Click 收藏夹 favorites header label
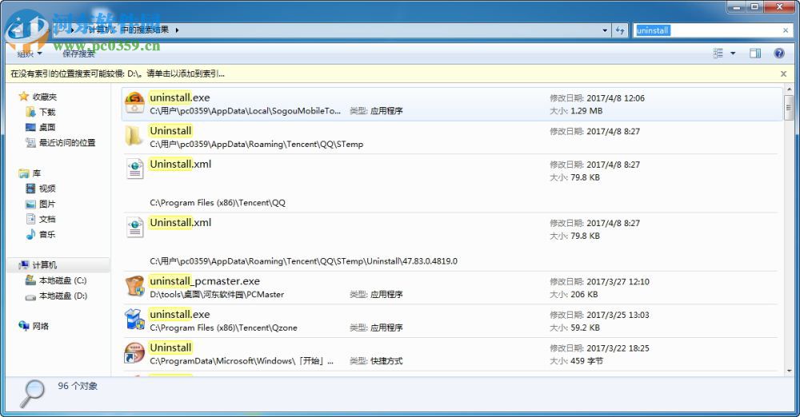The height and width of the screenshot is (417, 800). pyautogui.click(x=45, y=97)
